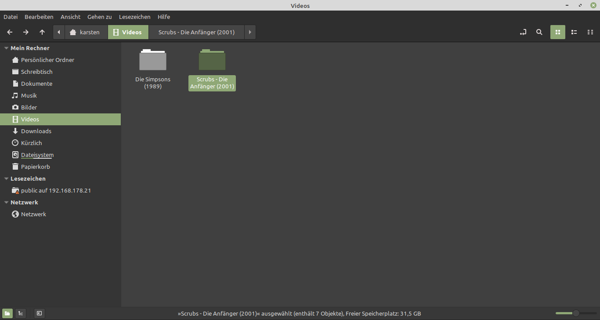Open Downloads in sidebar
600x320 pixels.
[x=60, y=131]
